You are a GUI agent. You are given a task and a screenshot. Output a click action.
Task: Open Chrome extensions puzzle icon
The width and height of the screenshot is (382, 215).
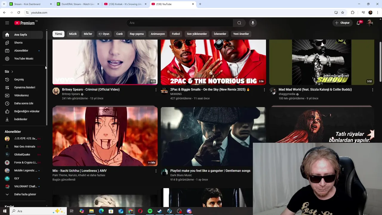coord(353,13)
